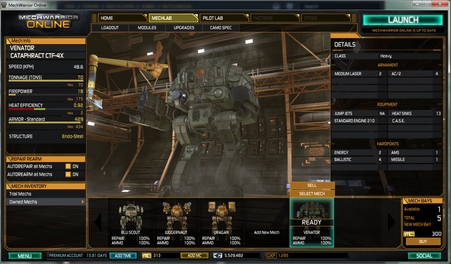The height and width of the screenshot is (264, 451).
Task: Click the GXP icon in bottom bar
Action: coord(270,256)
